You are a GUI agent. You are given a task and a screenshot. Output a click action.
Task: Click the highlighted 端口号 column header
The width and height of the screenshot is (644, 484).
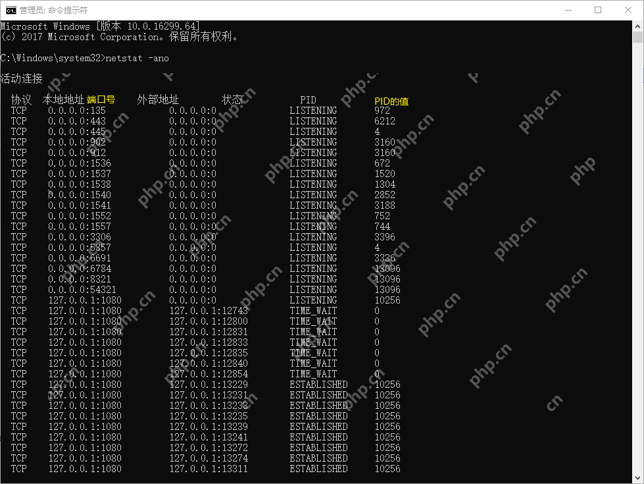pos(101,99)
